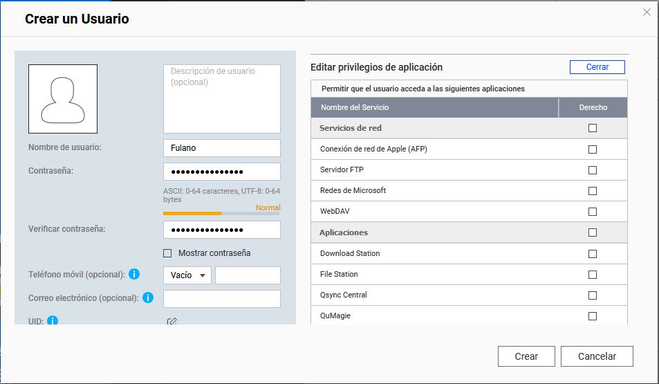Check the Servicios de red group checkbox

tap(592, 128)
